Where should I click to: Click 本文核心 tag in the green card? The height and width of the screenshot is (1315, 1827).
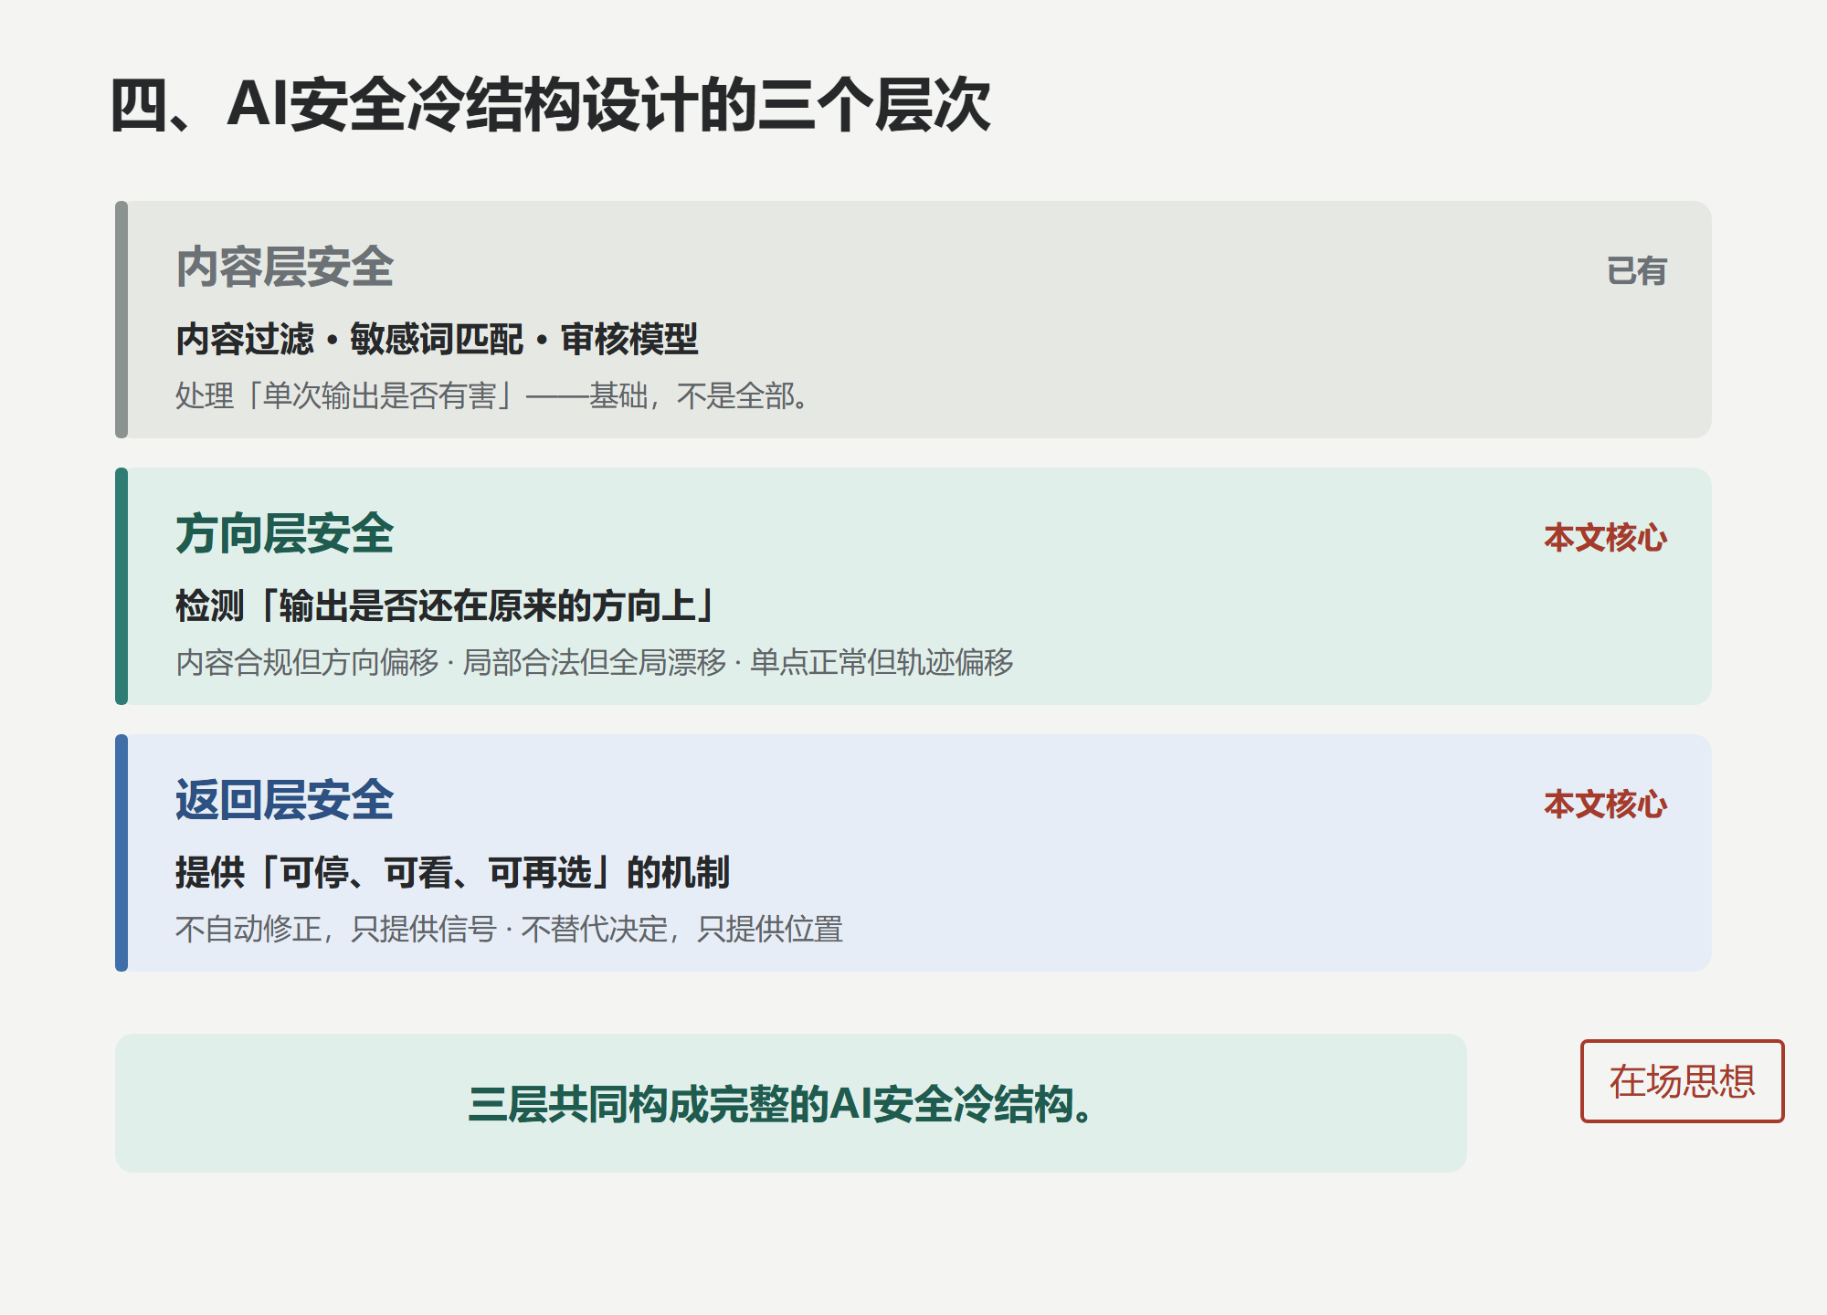tap(1606, 538)
